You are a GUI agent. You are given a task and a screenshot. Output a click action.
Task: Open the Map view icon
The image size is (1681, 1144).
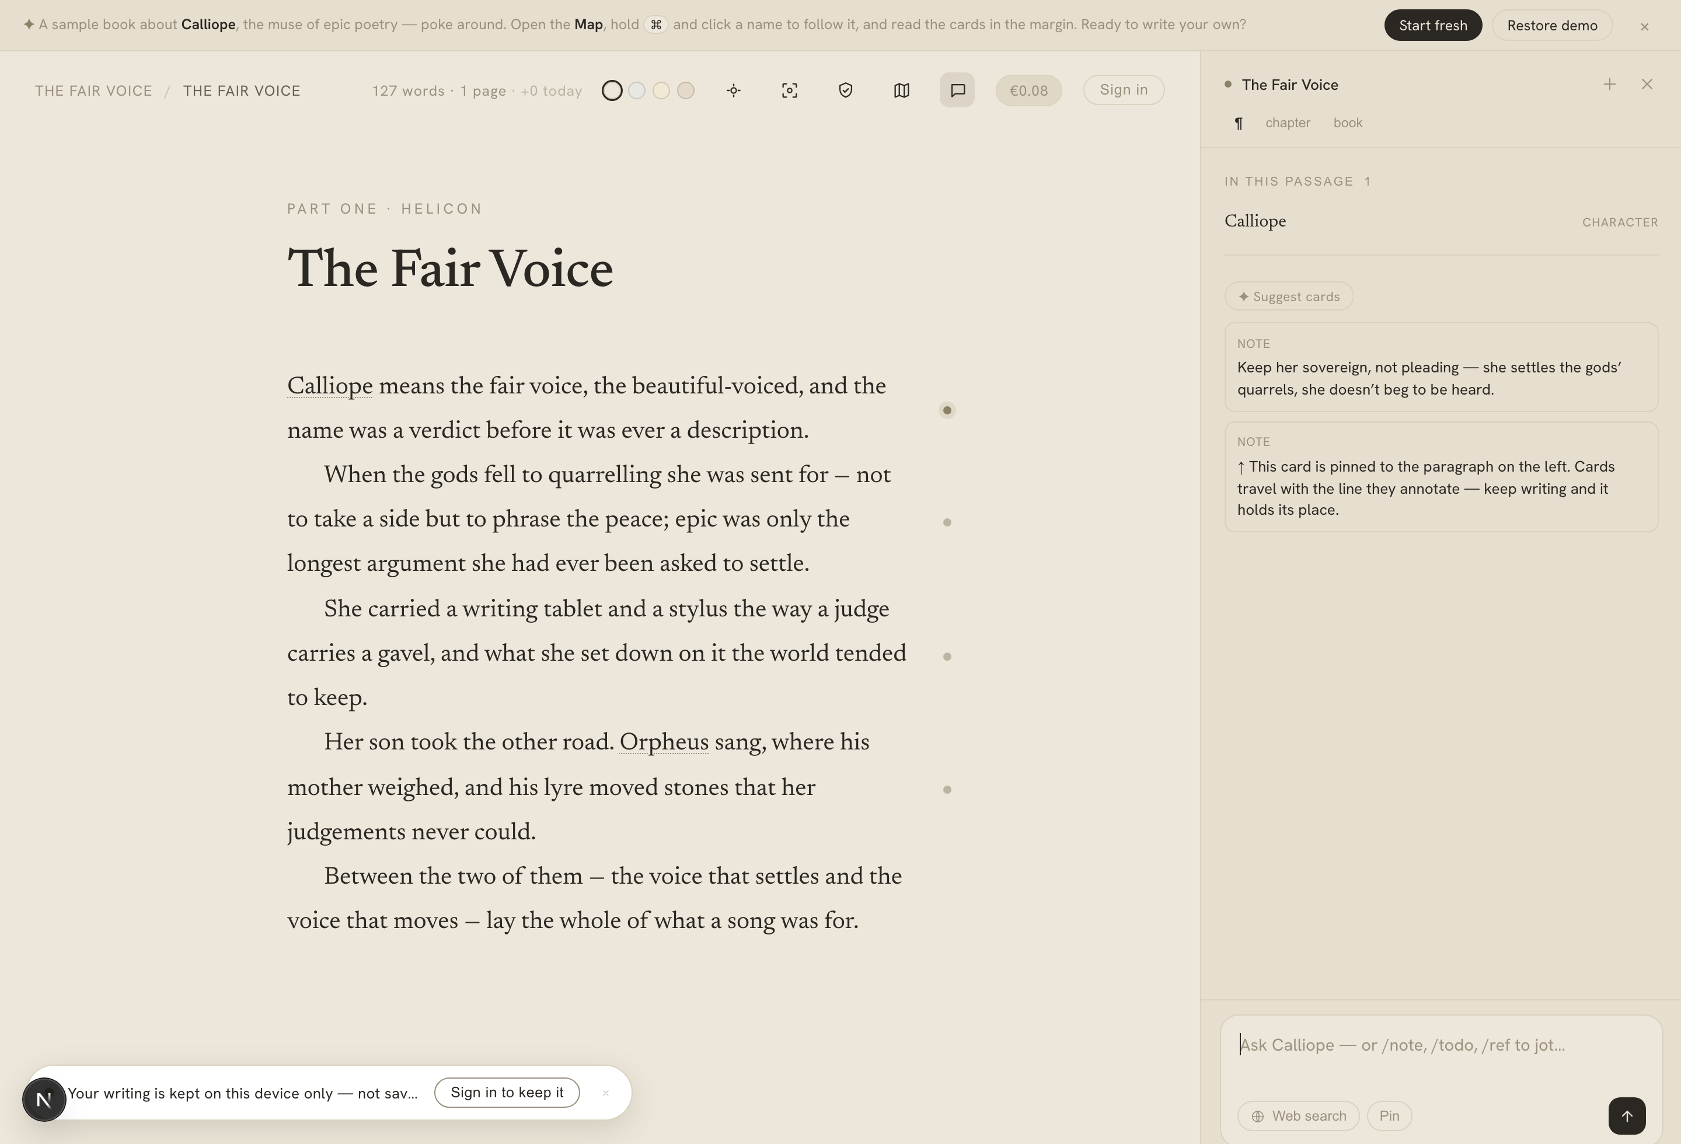pyautogui.click(x=901, y=90)
